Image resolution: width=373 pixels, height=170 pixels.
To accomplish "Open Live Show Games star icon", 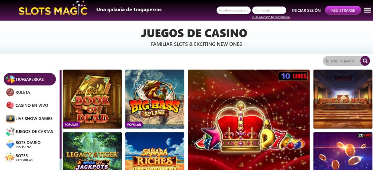I will tap(10, 118).
